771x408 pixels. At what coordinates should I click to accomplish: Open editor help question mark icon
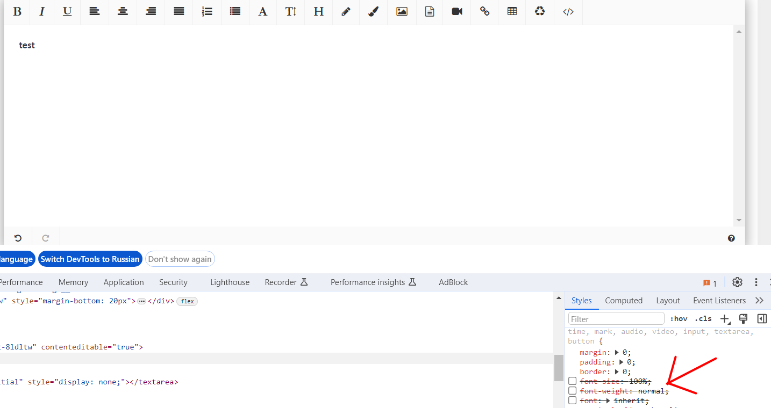731,238
